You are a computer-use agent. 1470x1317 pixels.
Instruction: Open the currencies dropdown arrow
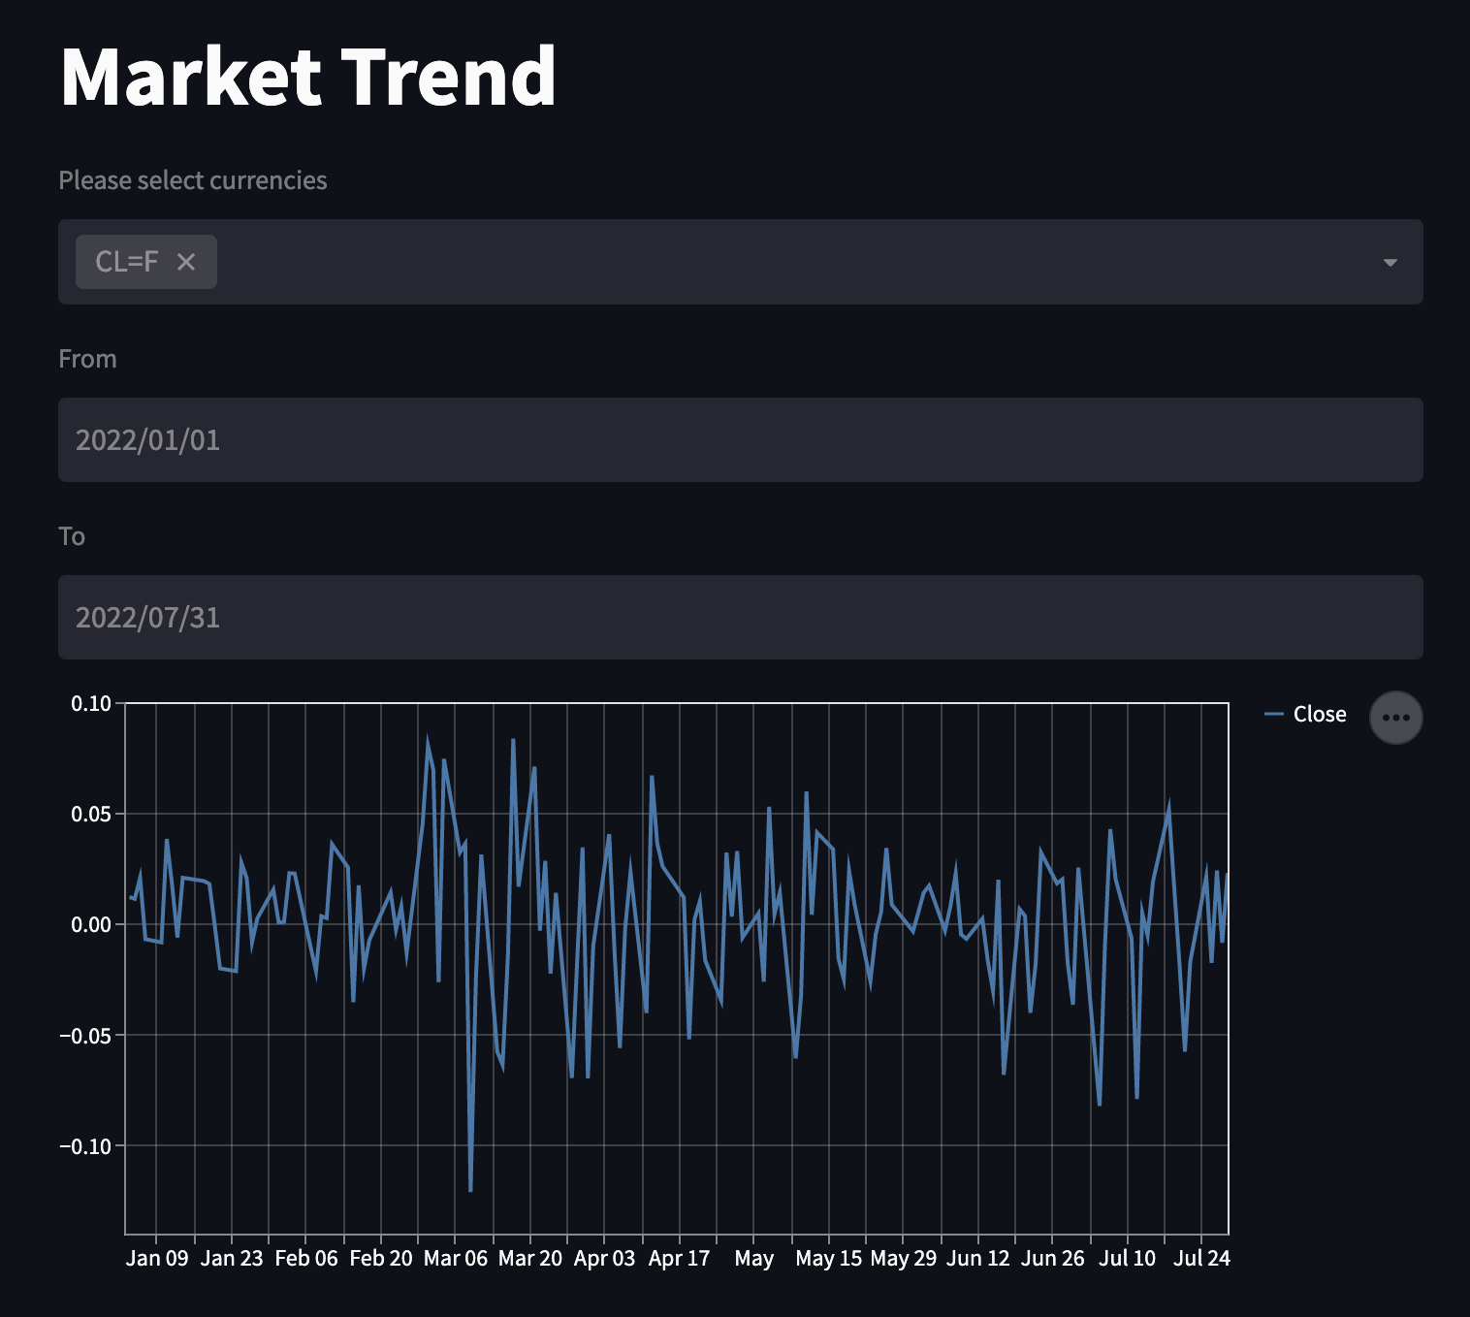pos(1390,262)
